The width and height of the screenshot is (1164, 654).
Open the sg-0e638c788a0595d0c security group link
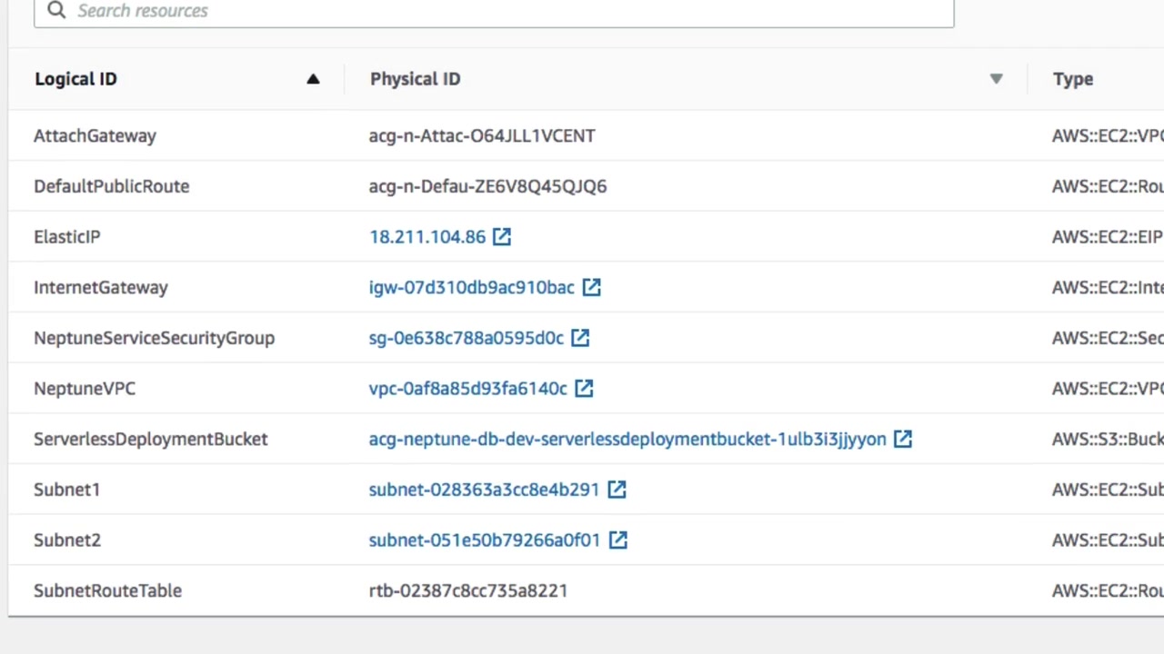pos(466,338)
